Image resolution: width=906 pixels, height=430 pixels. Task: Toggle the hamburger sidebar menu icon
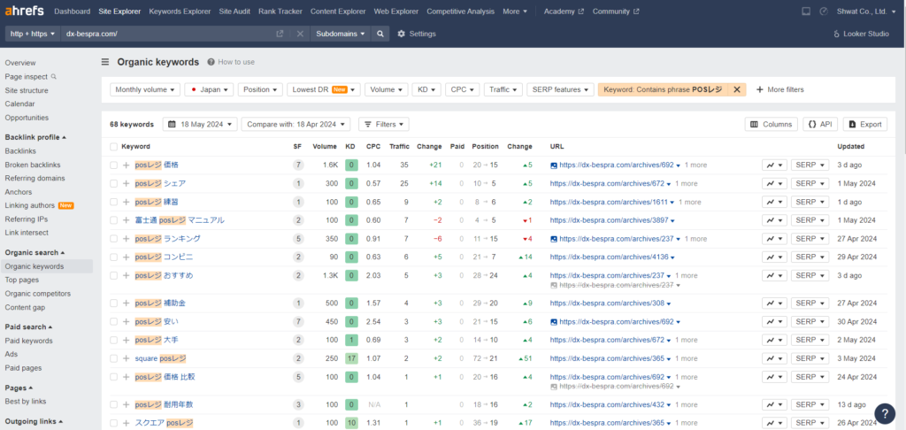[x=105, y=62]
